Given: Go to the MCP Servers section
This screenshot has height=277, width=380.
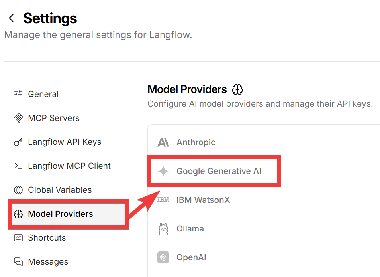Looking at the screenshot, I should click(x=53, y=118).
